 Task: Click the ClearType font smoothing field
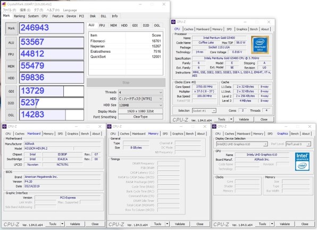pyautogui.click(x=140, y=117)
